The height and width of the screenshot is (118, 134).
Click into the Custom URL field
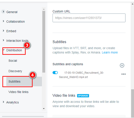pos(89,18)
